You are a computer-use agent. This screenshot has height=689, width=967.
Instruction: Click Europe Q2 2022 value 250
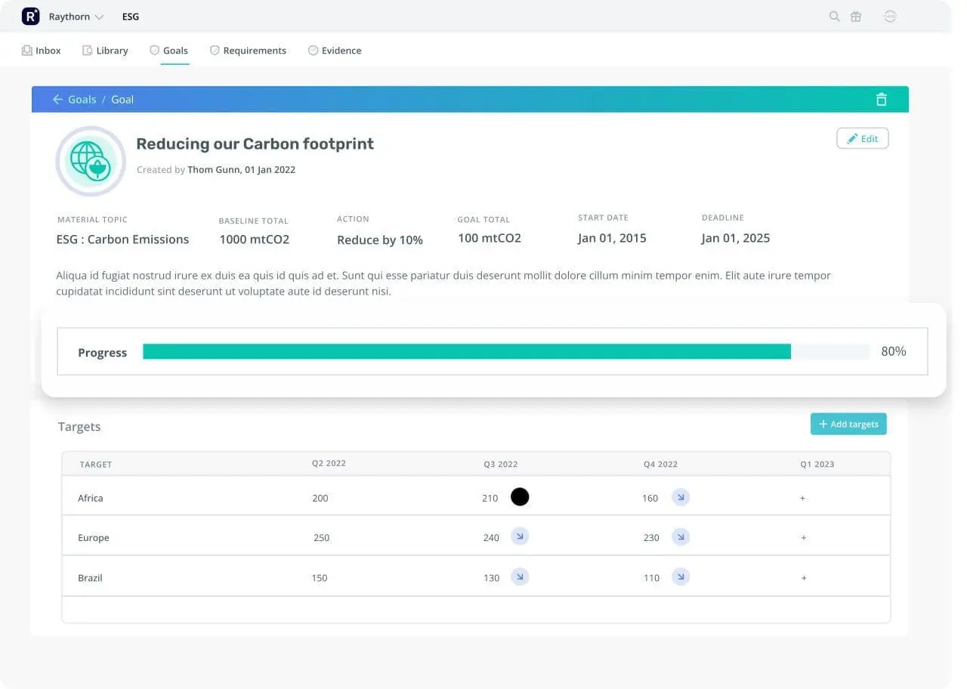coord(322,538)
